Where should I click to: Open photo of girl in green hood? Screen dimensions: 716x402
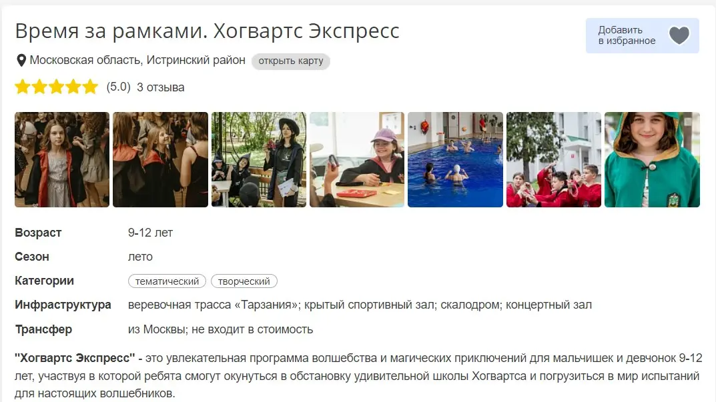pyautogui.click(x=652, y=160)
